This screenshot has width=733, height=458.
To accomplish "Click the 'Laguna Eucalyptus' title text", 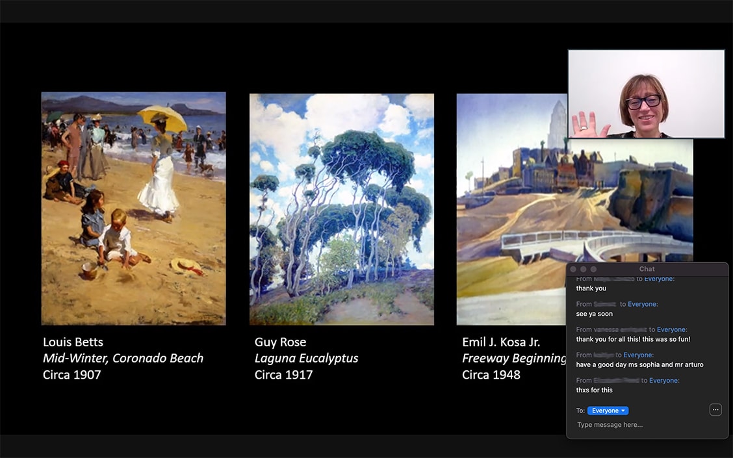I will [306, 359].
